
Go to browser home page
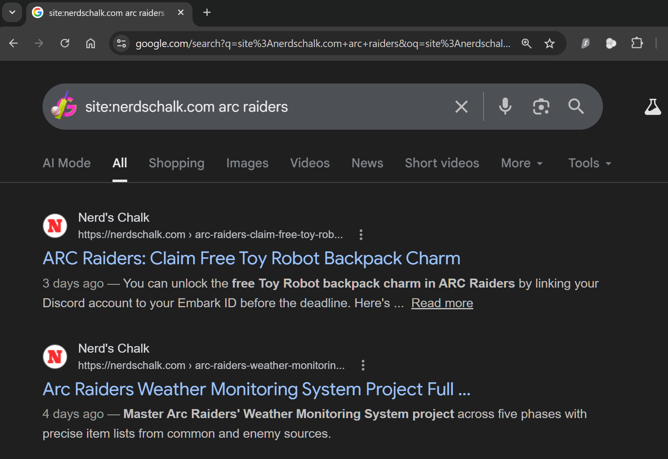[x=90, y=43]
